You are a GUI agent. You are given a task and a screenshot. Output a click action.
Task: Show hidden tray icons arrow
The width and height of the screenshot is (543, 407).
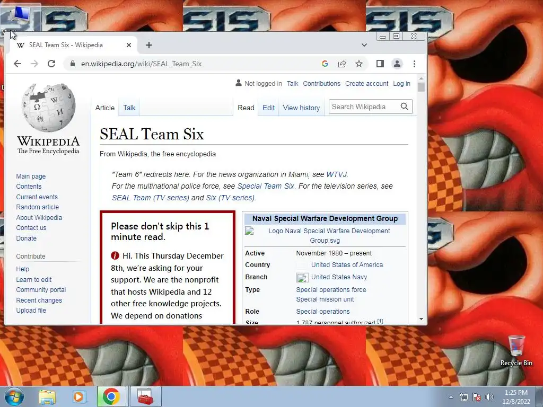[451, 397]
